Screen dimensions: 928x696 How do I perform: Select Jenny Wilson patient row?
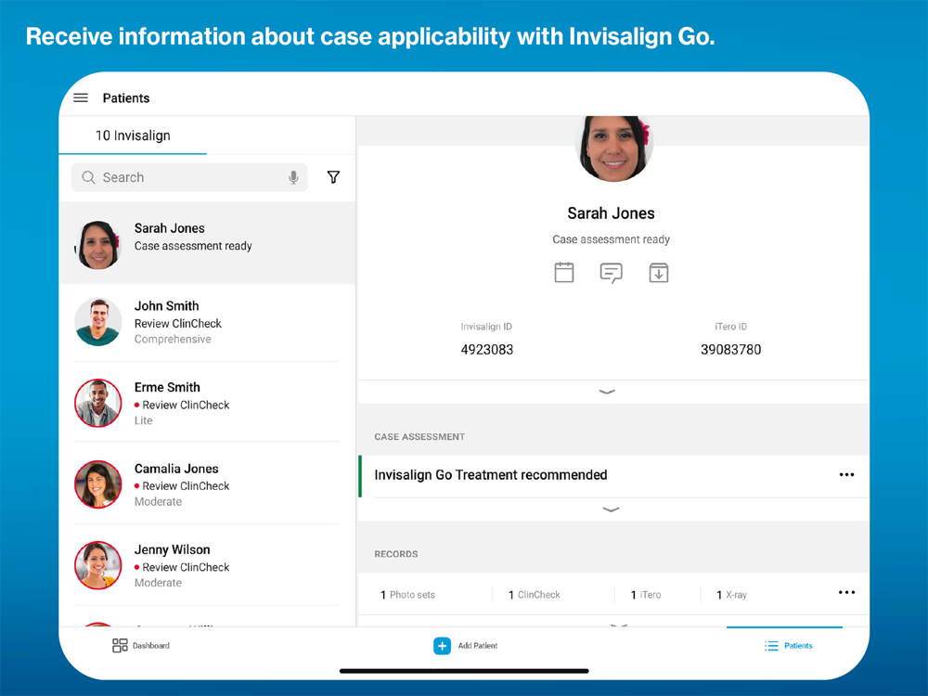coord(207,566)
